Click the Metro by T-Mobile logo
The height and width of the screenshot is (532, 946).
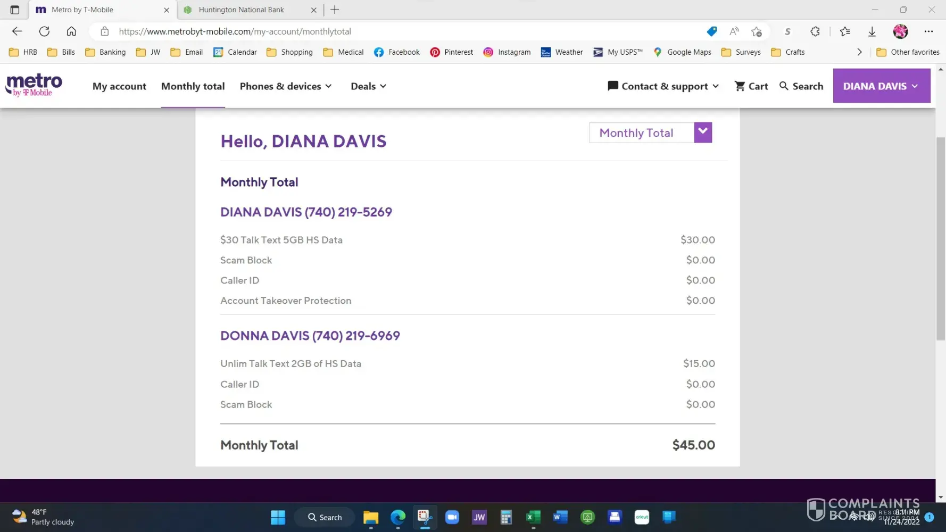click(34, 85)
